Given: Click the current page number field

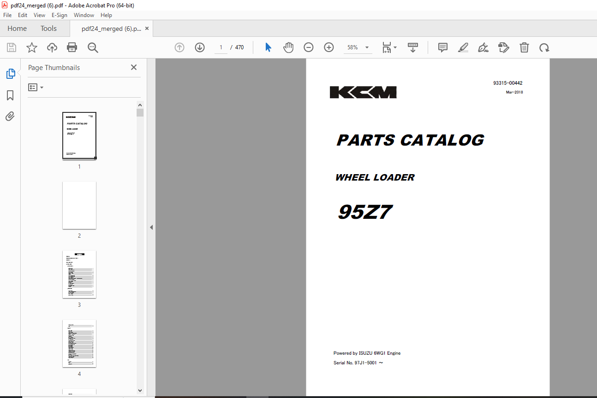Looking at the screenshot, I should (221, 47).
